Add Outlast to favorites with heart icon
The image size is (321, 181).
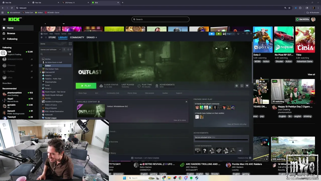pos(247,86)
